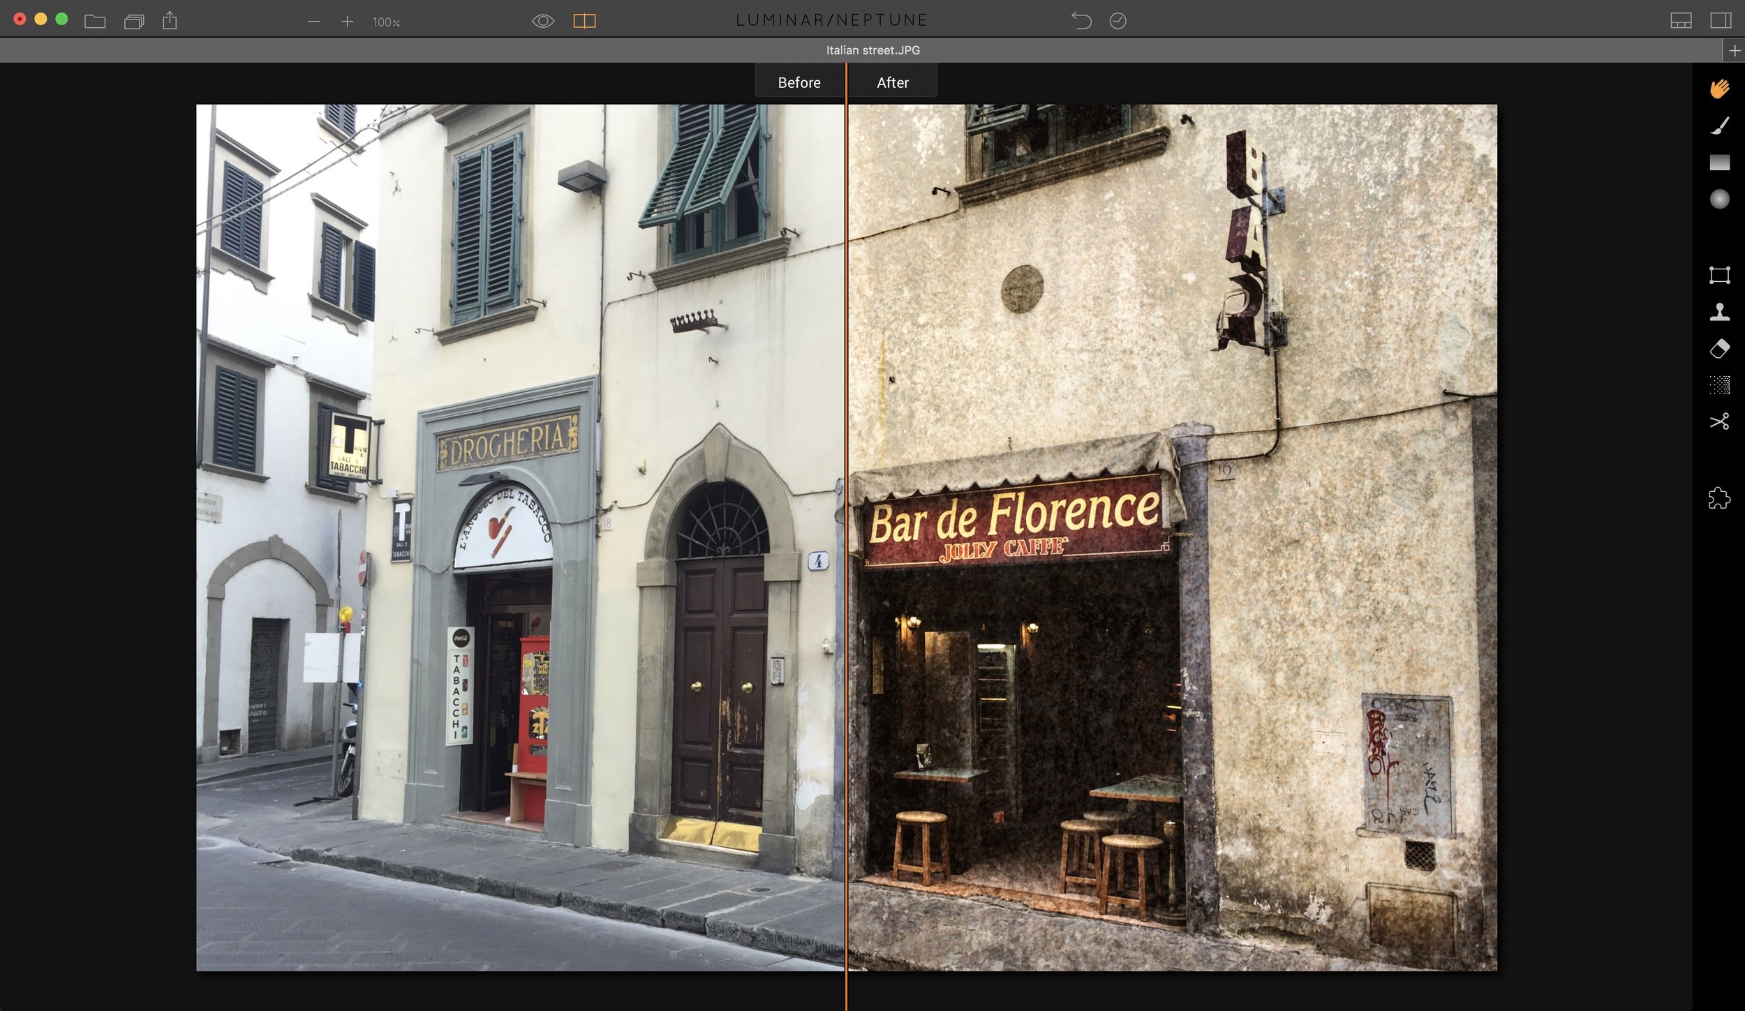The height and width of the screenshot is (1011, 1745).
Task: Click the After label
Action: (893, 82)
